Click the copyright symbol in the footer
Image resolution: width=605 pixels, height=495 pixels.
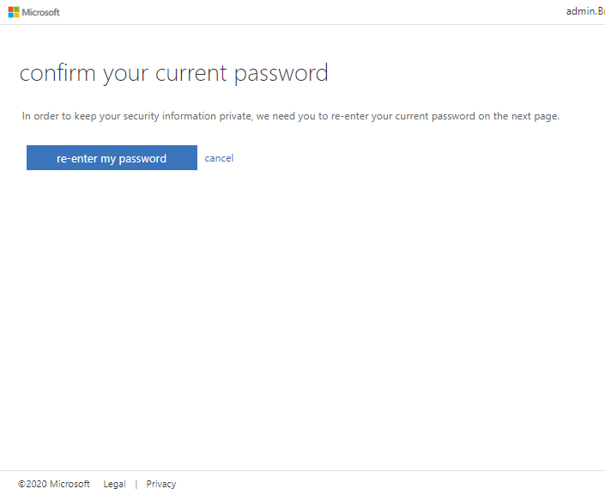pyautogui.click(x=21, y=484)
